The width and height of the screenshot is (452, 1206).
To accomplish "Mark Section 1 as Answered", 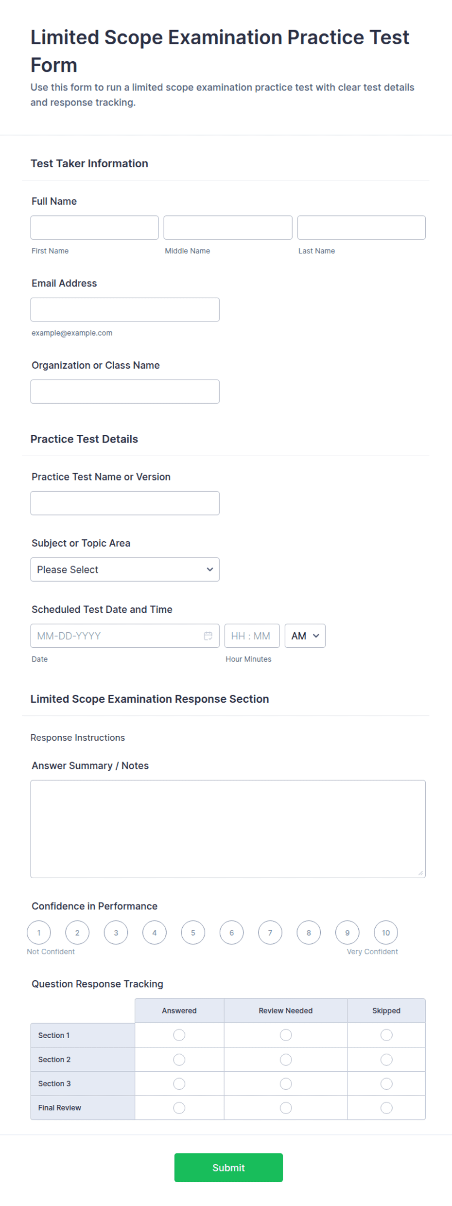I will 179,1035.
